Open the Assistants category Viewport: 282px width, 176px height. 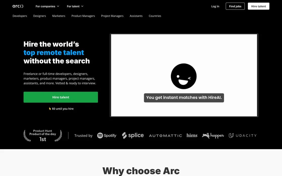tap(136, 16)
